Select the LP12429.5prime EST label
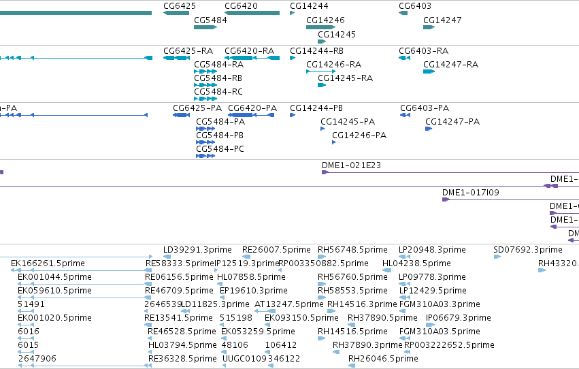Viewport: 579px width, 369px height. [x=433, y=291]
